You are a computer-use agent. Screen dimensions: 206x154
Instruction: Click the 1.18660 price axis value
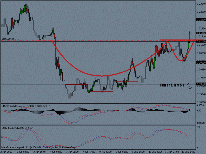coord(201,102)
